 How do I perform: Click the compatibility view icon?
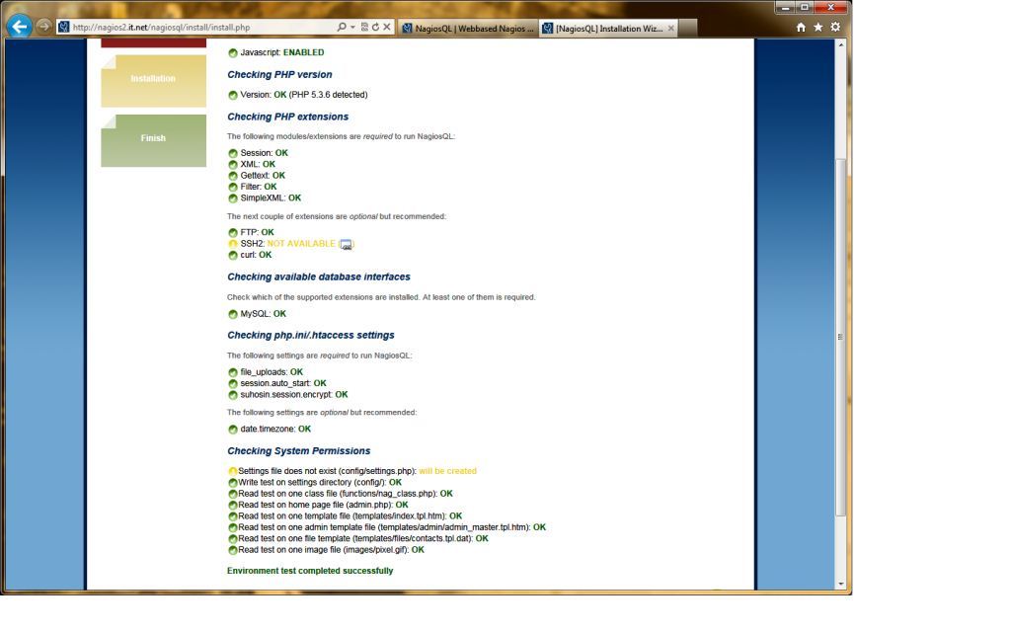(364, 27)
